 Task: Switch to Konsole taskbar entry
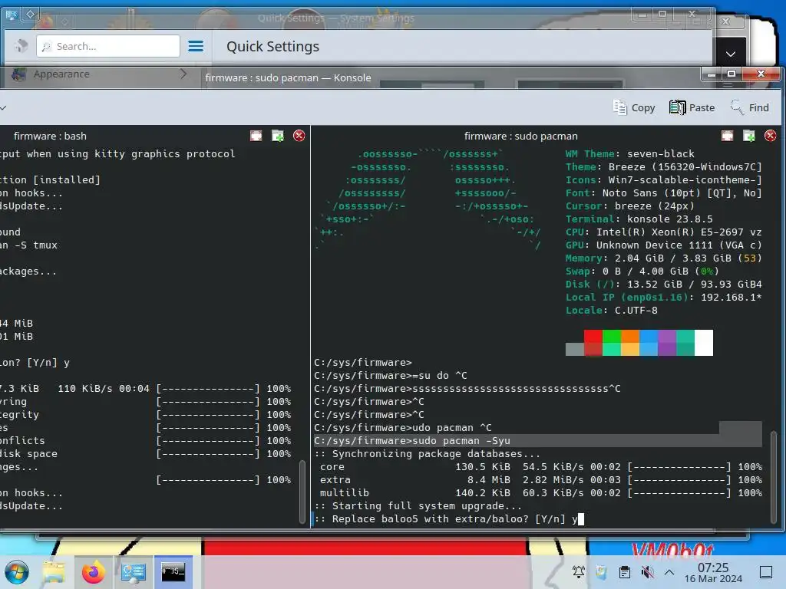tap(173, 572)
